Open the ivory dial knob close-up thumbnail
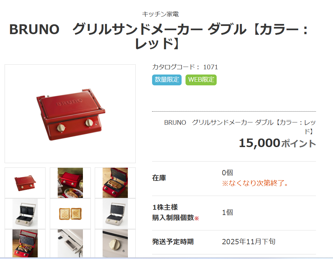333x259 pixels. [115, 243]
